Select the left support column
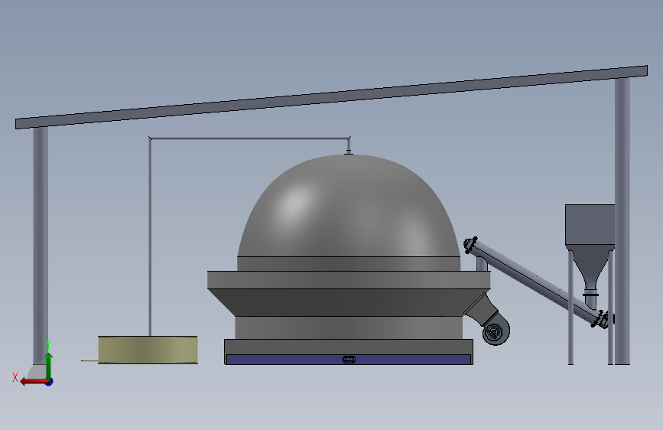 point(41,246)
